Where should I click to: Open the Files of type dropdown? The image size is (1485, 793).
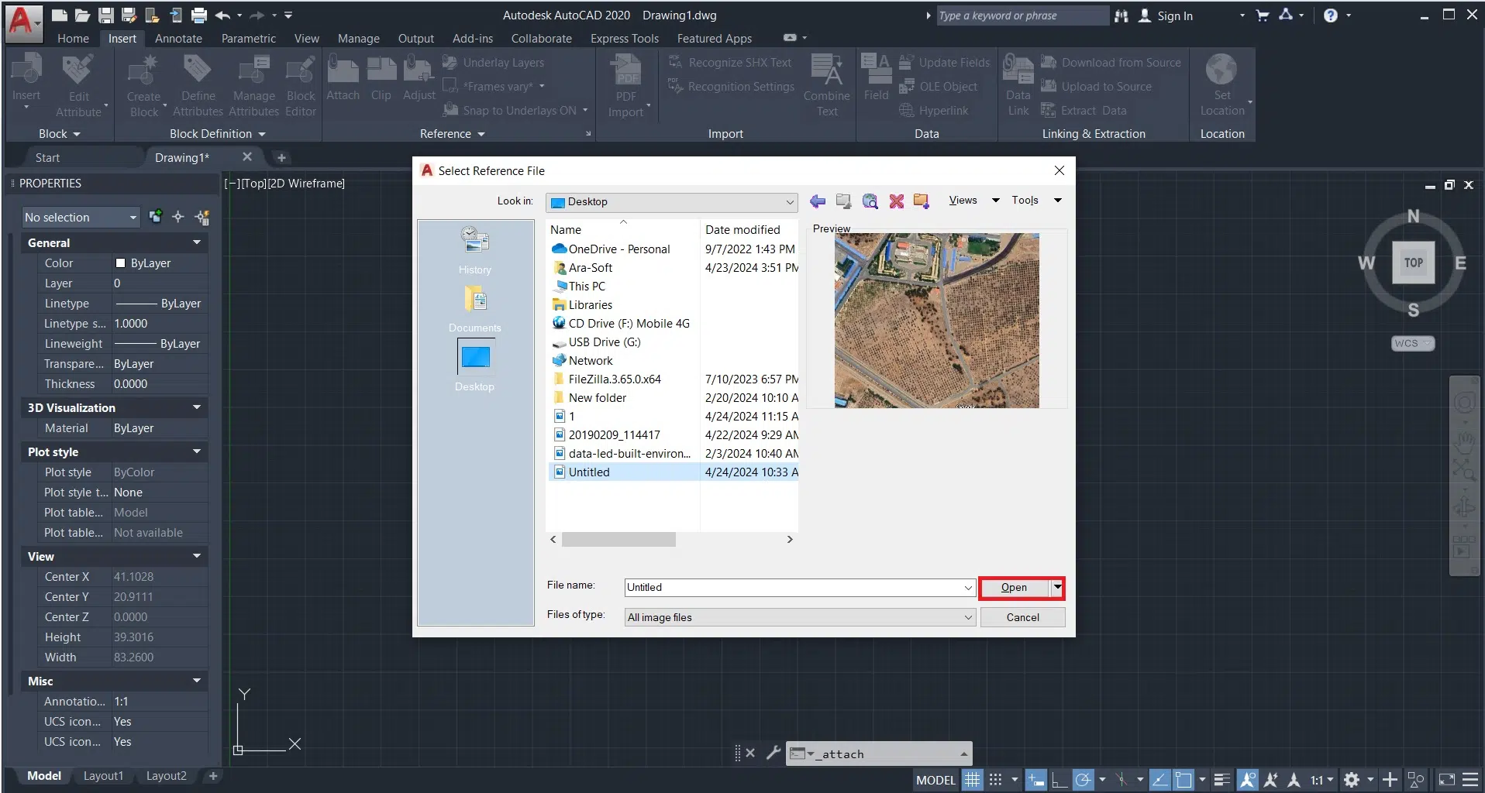(x=967, y=617)
